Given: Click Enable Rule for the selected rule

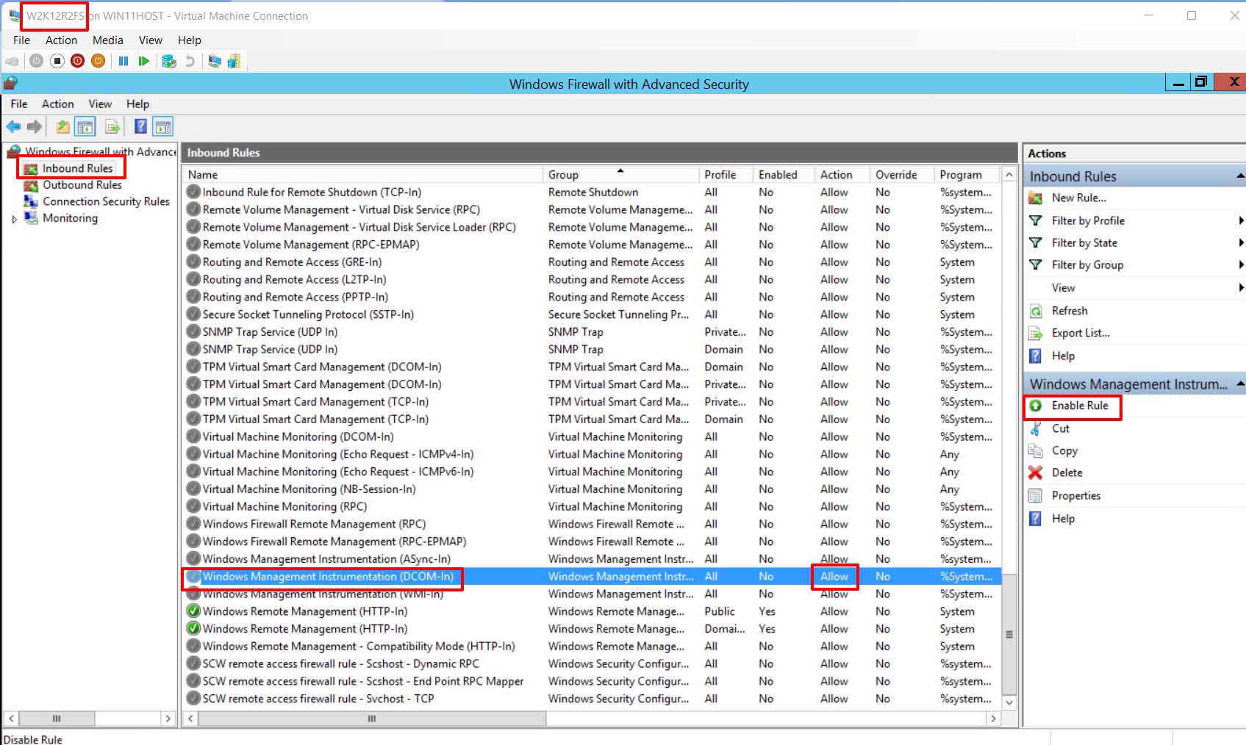Looking at the screenshot, I should 1079,406.
